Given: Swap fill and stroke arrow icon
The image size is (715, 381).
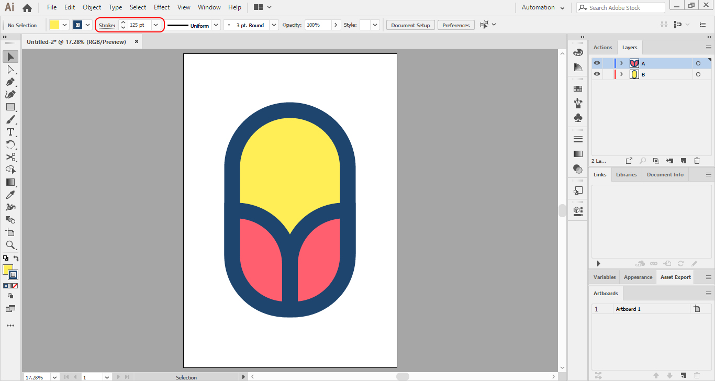Looking at the screenshot, I should click(16, 259).
